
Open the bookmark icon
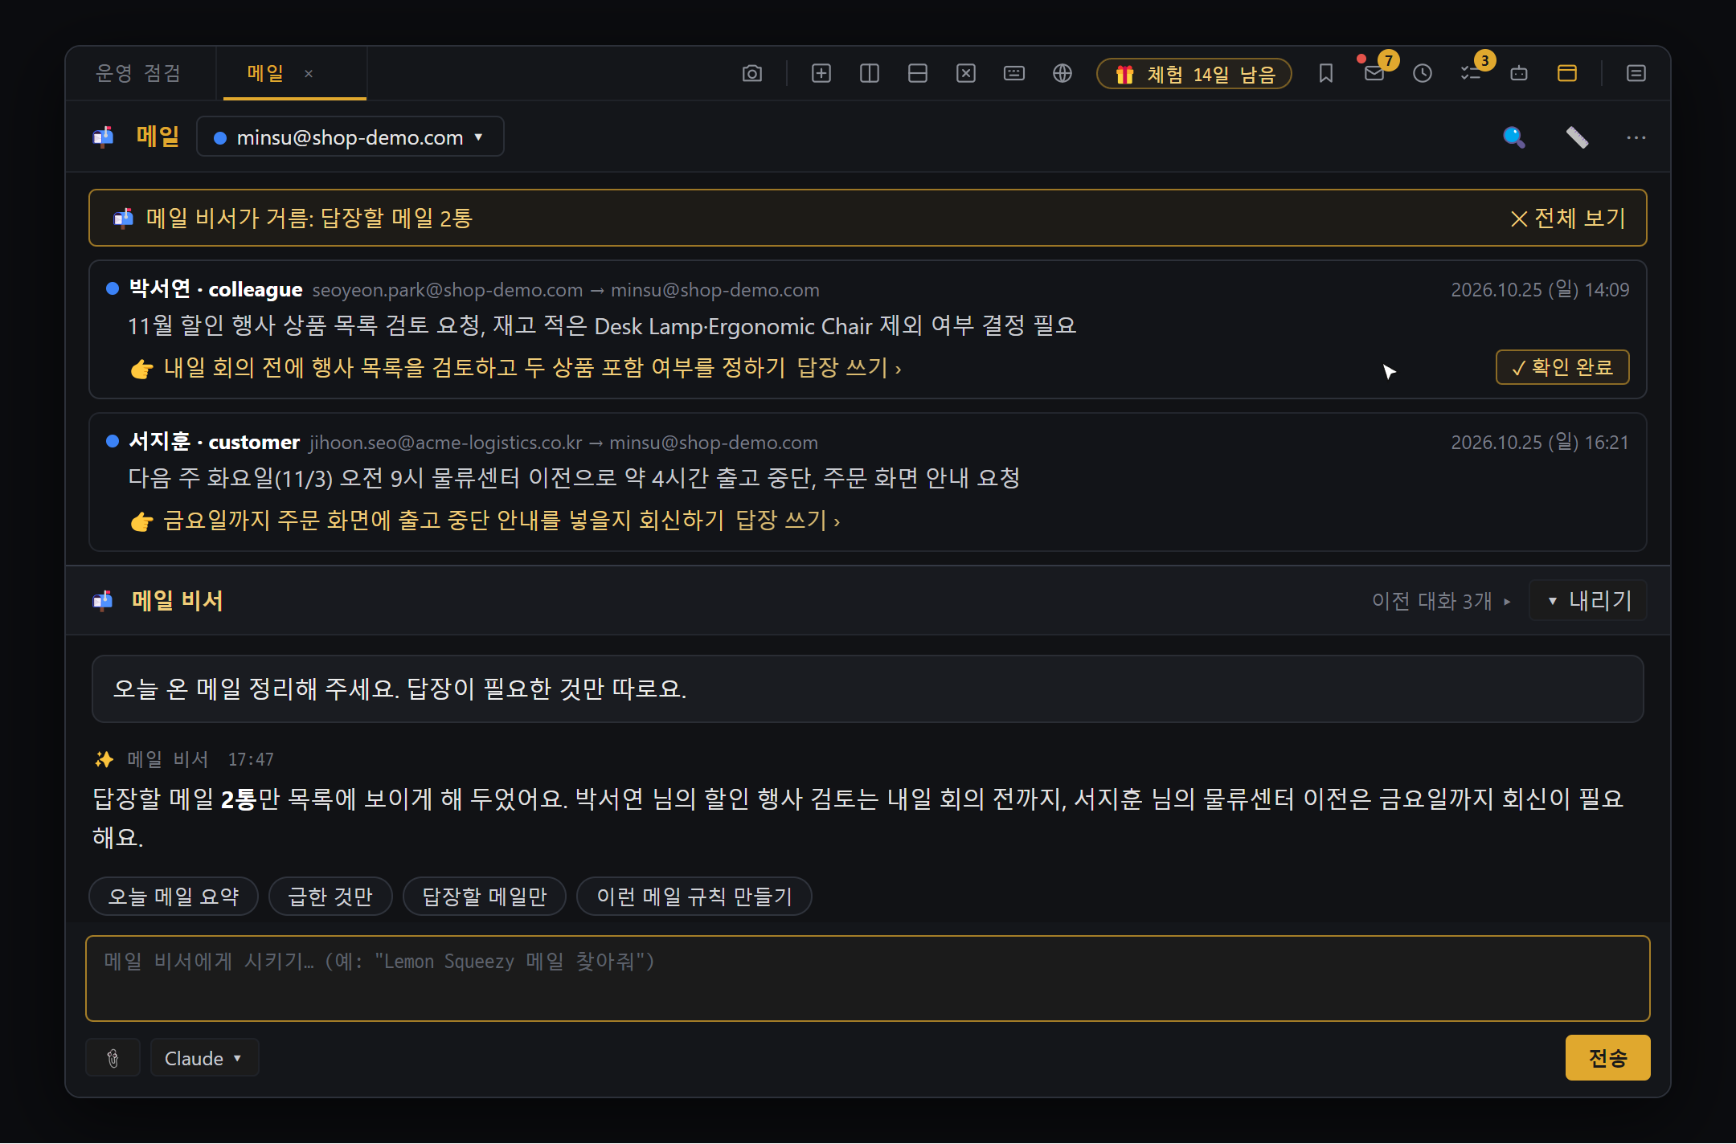click(1326, 73)
